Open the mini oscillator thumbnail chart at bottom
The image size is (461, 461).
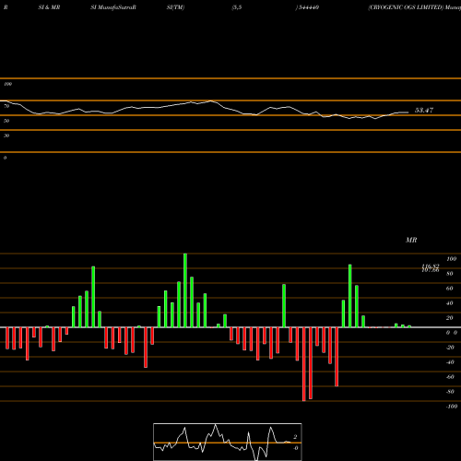coord(228,442)
